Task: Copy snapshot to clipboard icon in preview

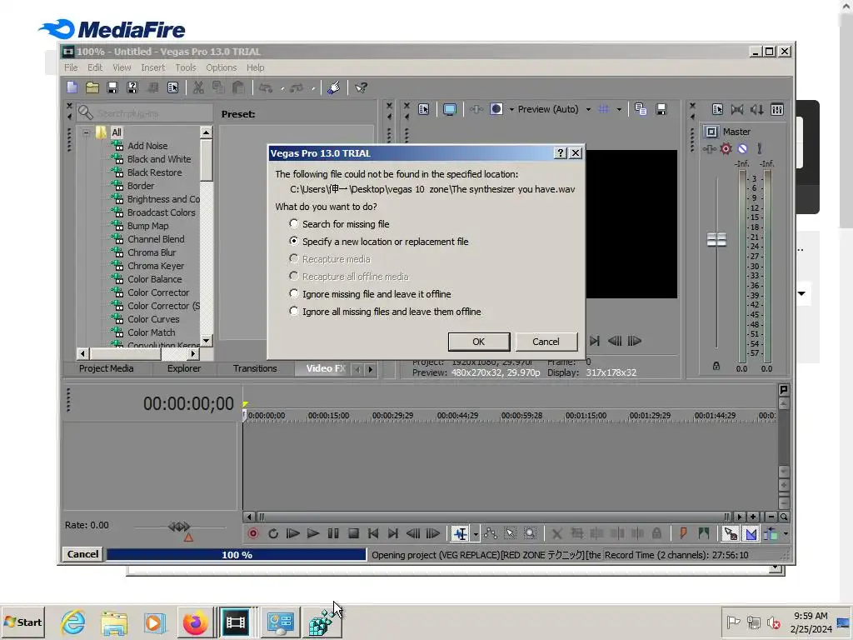Action: tap(641, 109)
